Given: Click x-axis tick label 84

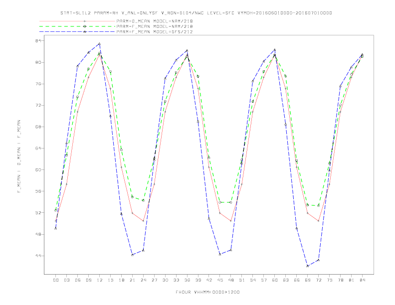Looking at the screenshot, I should click(x=363, y=280).
